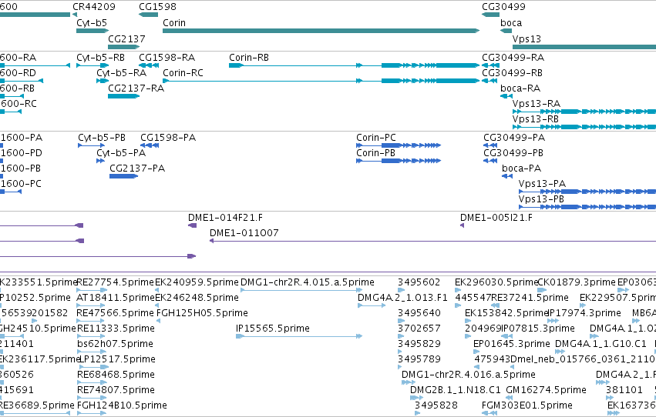Select the Corin gene bar
The width and height of the screenshot is (656, 417).
[321, 31]
